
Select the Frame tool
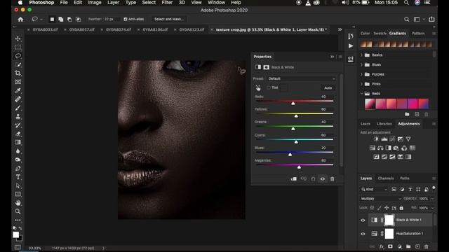click(x=18, y=82)
